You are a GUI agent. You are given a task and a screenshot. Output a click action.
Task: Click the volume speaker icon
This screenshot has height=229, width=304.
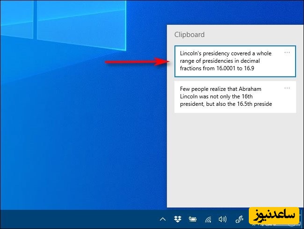[x=223, y=219]
